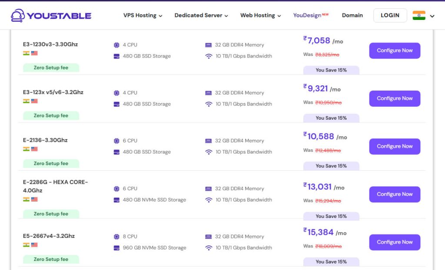Open the Domain page from the navigation
Screen dimensions: 445x270
coord(352,15)
